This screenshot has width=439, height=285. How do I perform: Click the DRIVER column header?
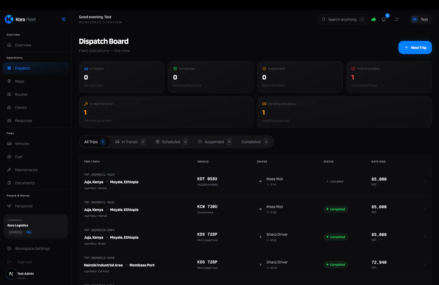[x=262, y=162]
